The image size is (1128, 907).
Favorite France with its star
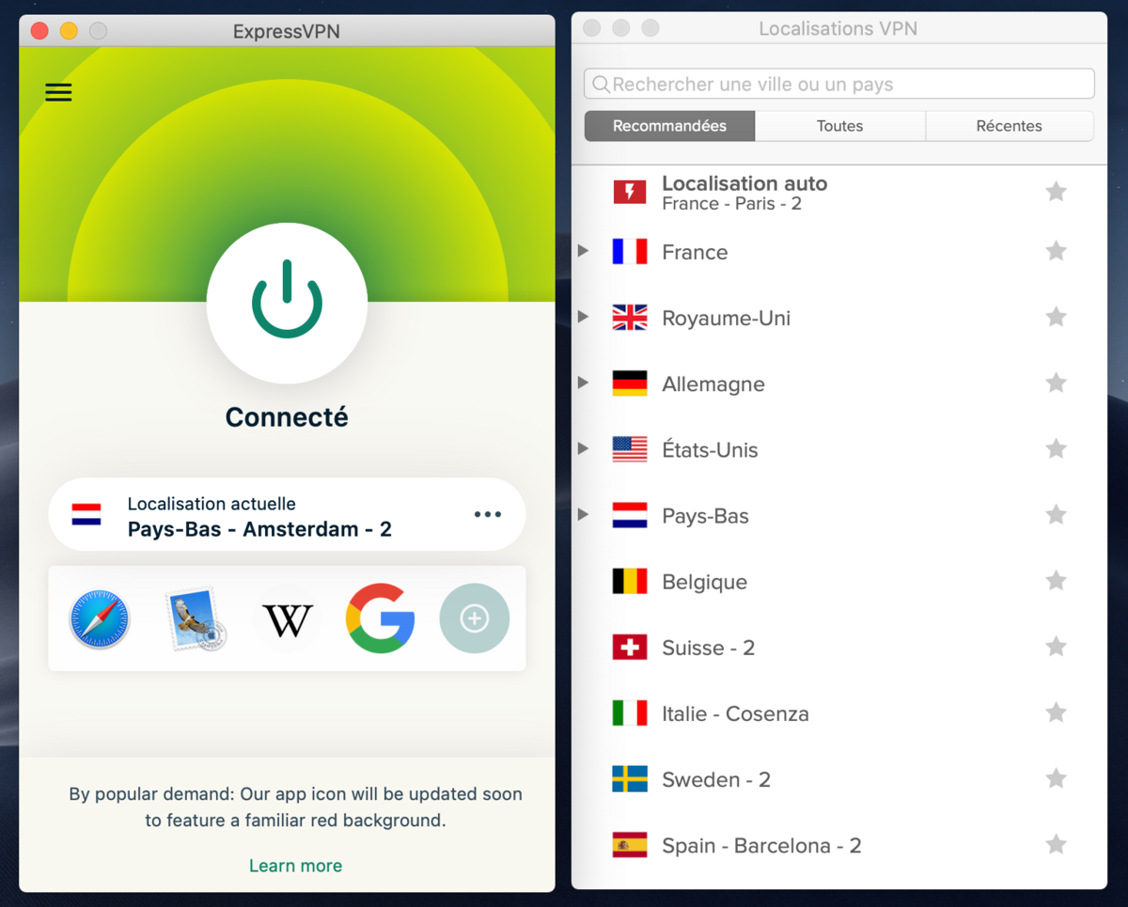click(x=1056, y=251)
